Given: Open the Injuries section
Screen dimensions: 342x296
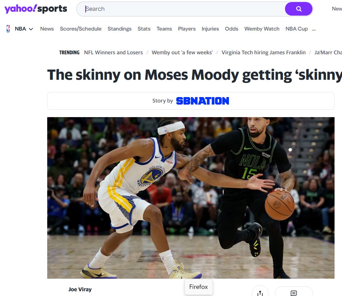Looking at the screenshot, I should tap(210, 29).
